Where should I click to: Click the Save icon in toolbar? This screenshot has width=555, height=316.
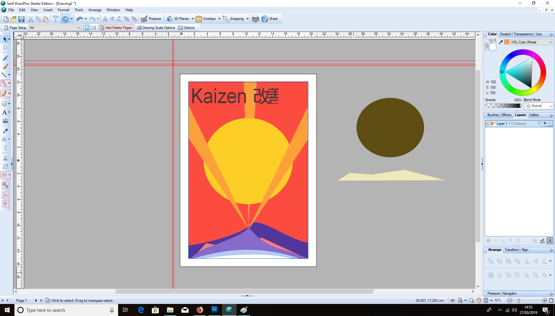coord(21,19)
